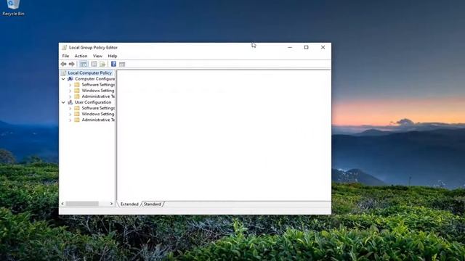Click the Local Group Policy Editor title bar icon
This screenshot has height=261, width=465.
coord(64,47)
